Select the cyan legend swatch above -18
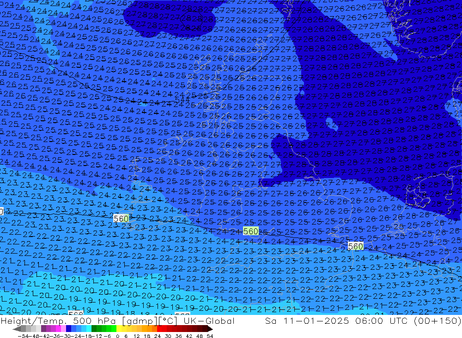 (89, 329)
